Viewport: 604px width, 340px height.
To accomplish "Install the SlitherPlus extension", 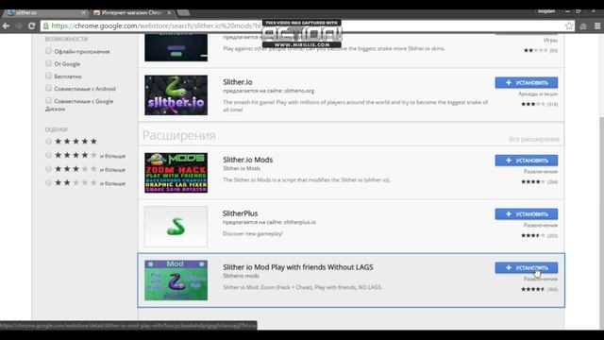I will coord(527,214).
